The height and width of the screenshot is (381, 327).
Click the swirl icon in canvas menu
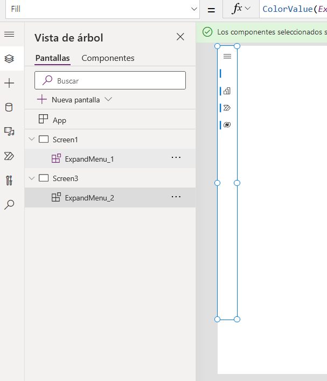227,125
